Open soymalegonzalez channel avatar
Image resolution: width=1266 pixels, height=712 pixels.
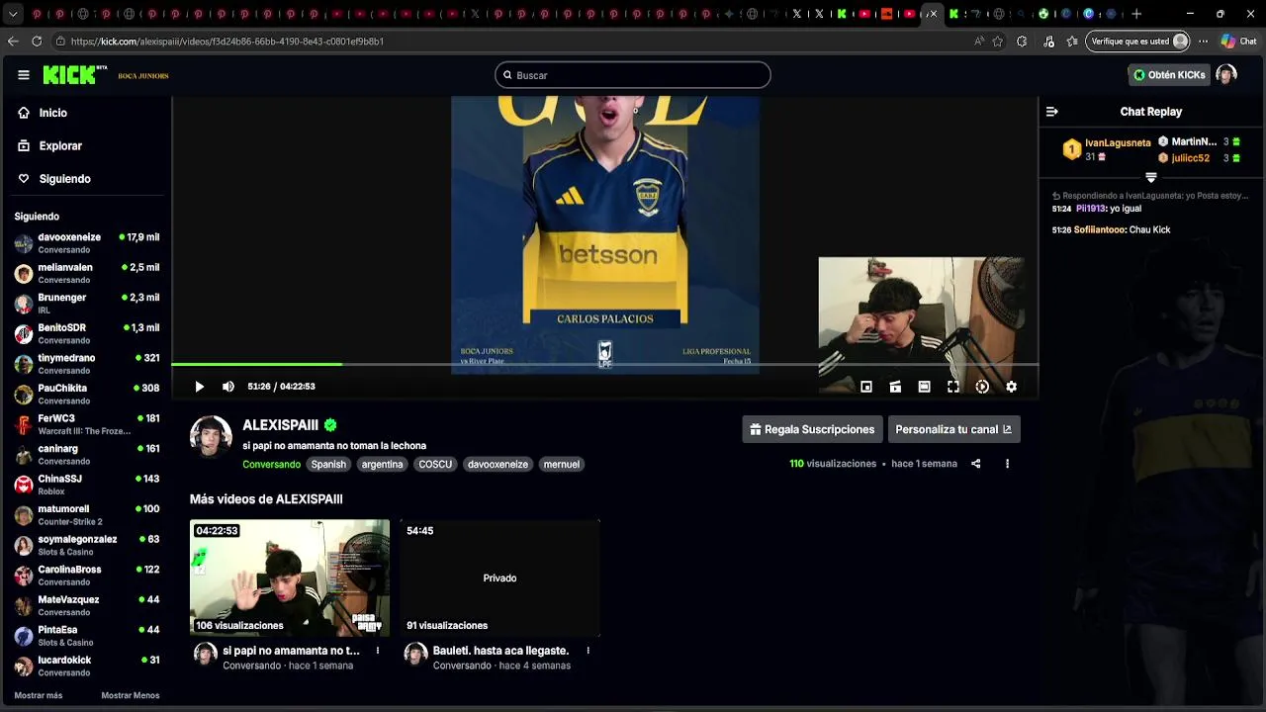click(x=24, y=545)
